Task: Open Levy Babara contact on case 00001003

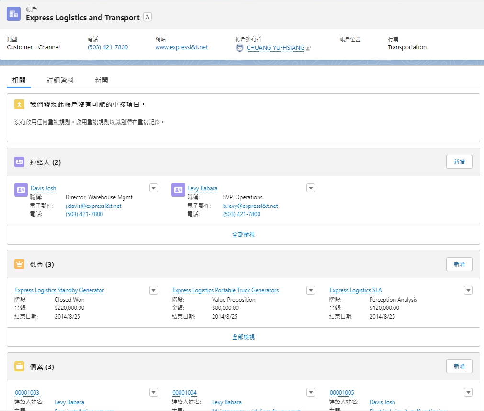Action: tap(69, 402)
